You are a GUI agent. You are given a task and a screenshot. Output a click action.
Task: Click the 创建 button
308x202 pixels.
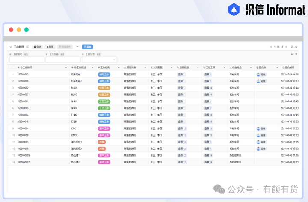coord(38,47)
